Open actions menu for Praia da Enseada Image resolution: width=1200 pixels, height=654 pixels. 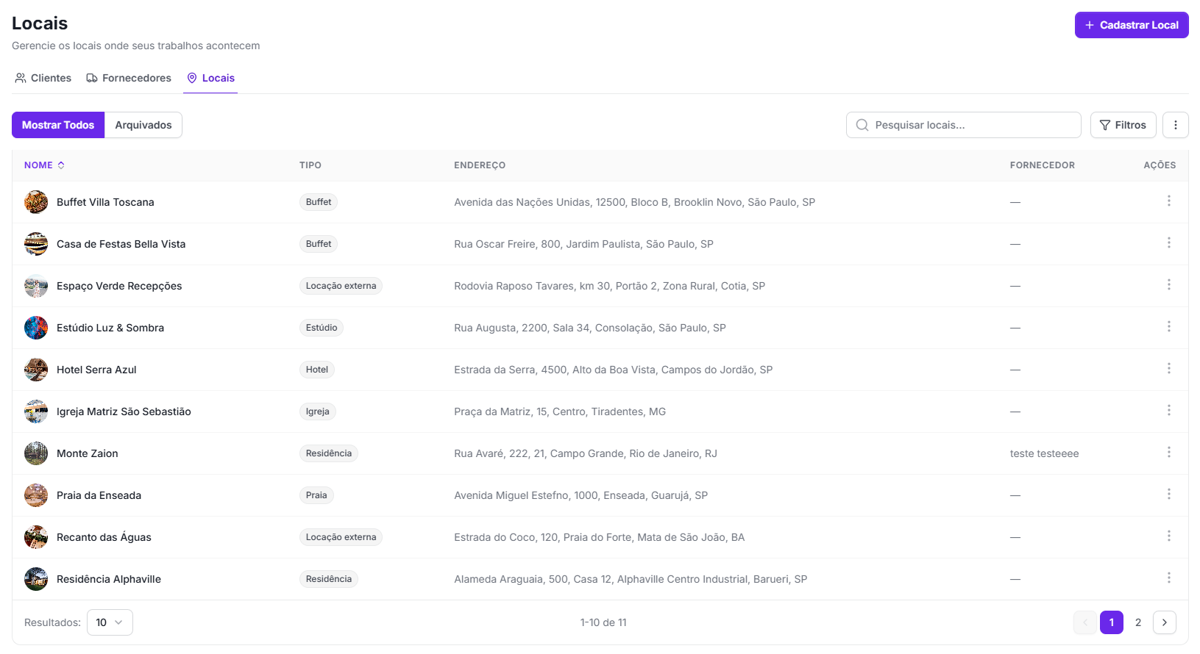1168,495
